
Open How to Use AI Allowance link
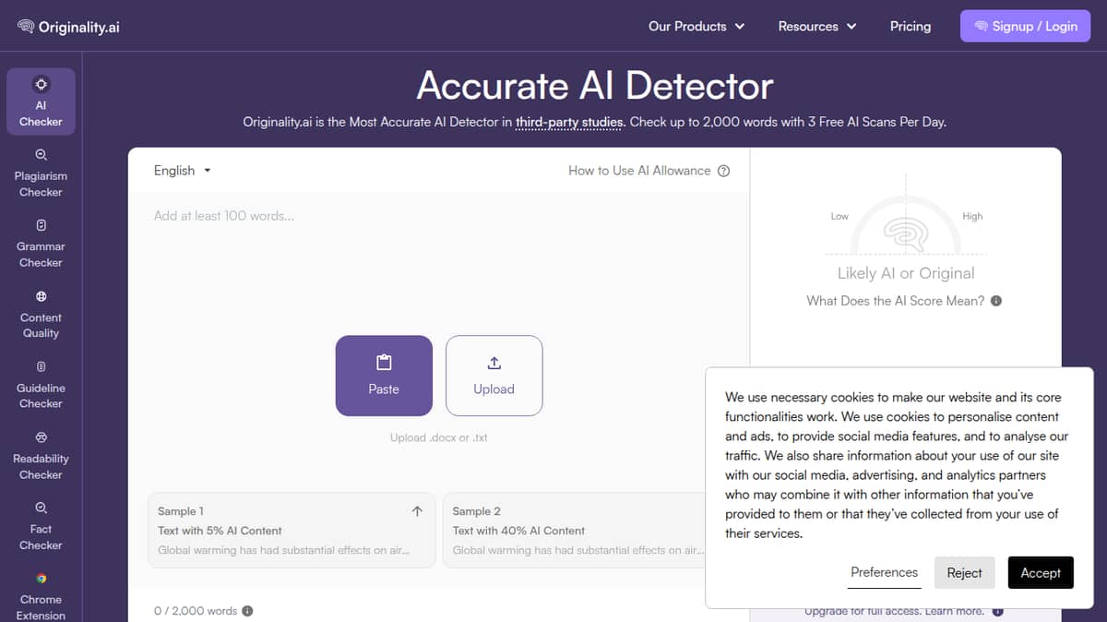point(639,171)
